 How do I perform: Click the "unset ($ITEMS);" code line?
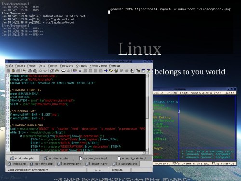click(20, 97)
